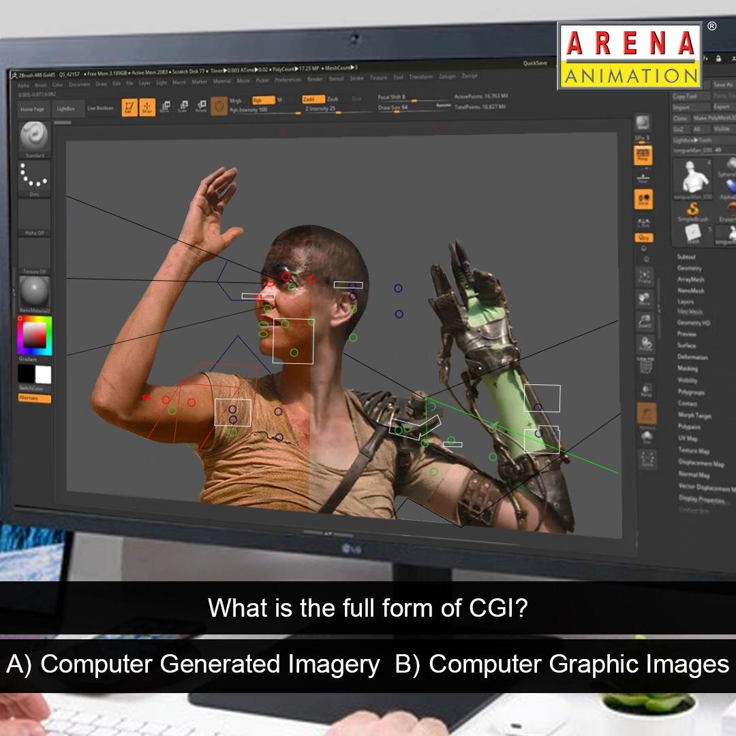Select the SimpleBrush tool icon
The image size is (736, 736).
click(x=692, y=211)
